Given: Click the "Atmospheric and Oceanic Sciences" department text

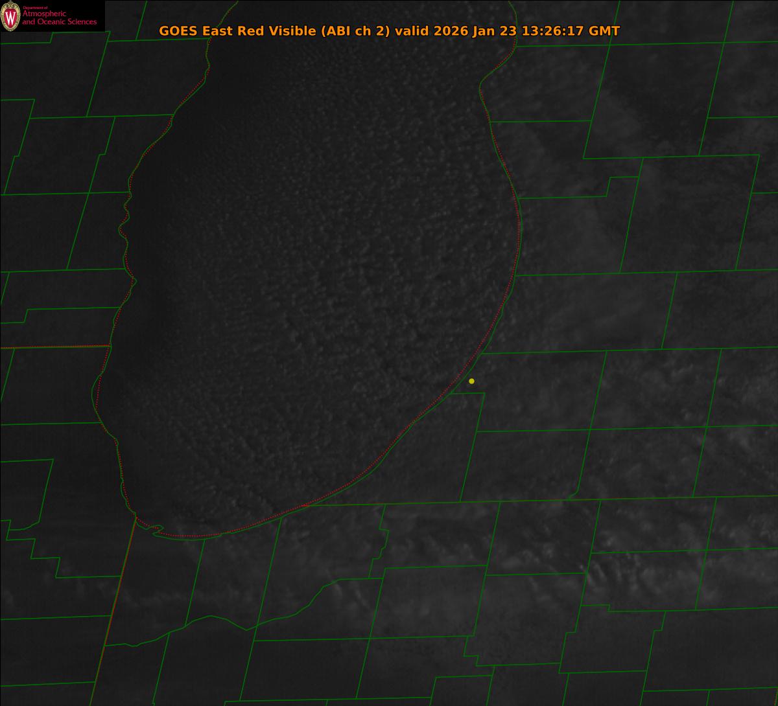Looking at the screenshot, I should 59,18.
